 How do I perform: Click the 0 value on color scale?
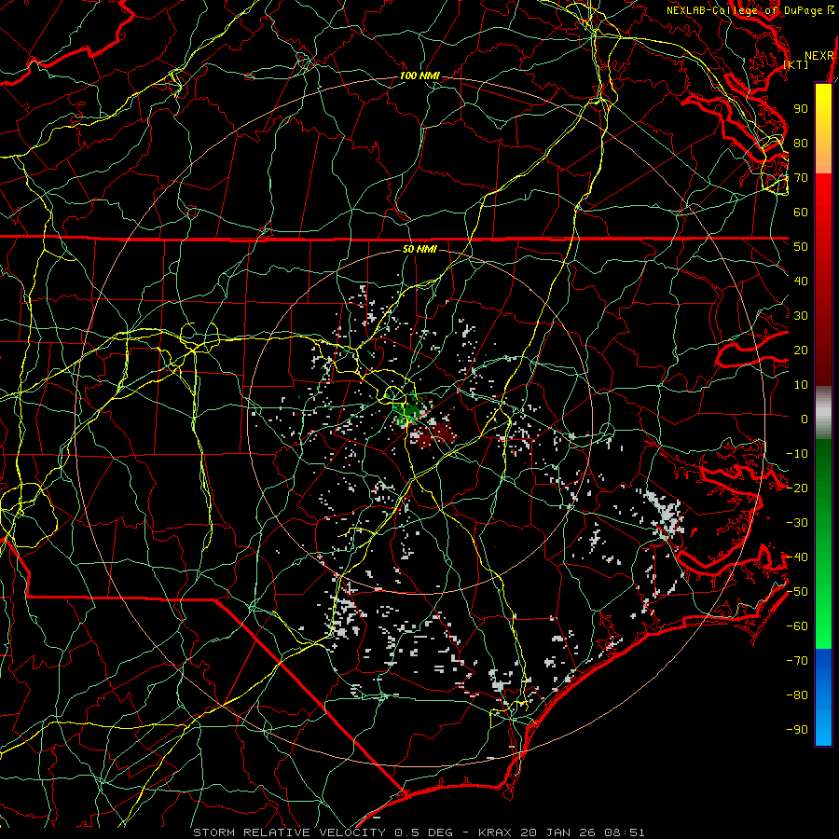[805, 419]
